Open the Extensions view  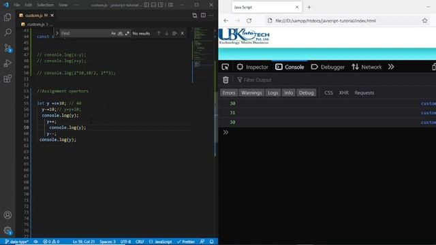7,79
